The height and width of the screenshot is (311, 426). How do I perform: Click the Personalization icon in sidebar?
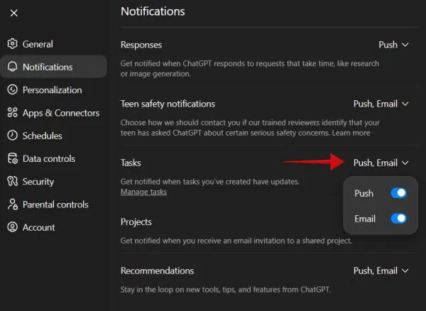(12, 90)
